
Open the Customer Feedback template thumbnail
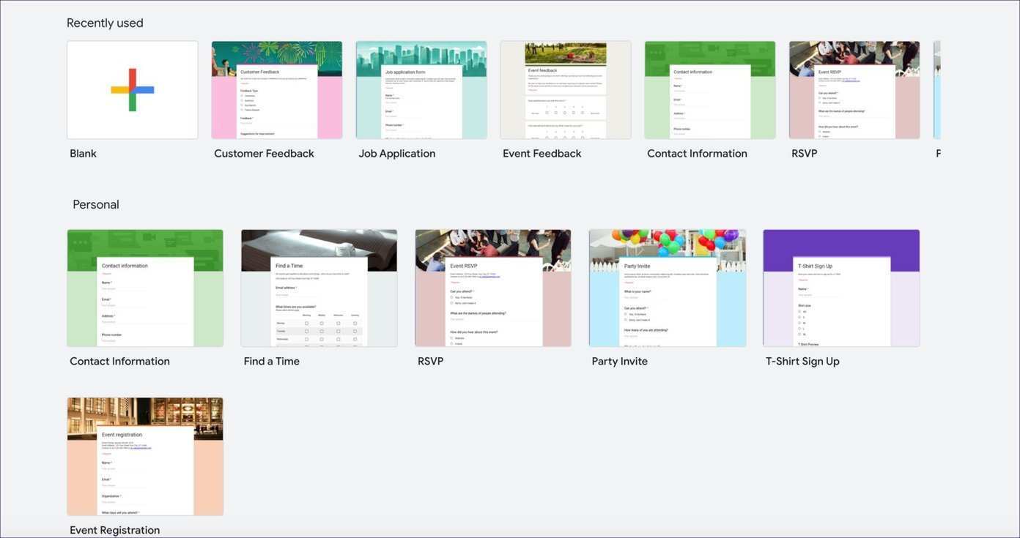276,90
